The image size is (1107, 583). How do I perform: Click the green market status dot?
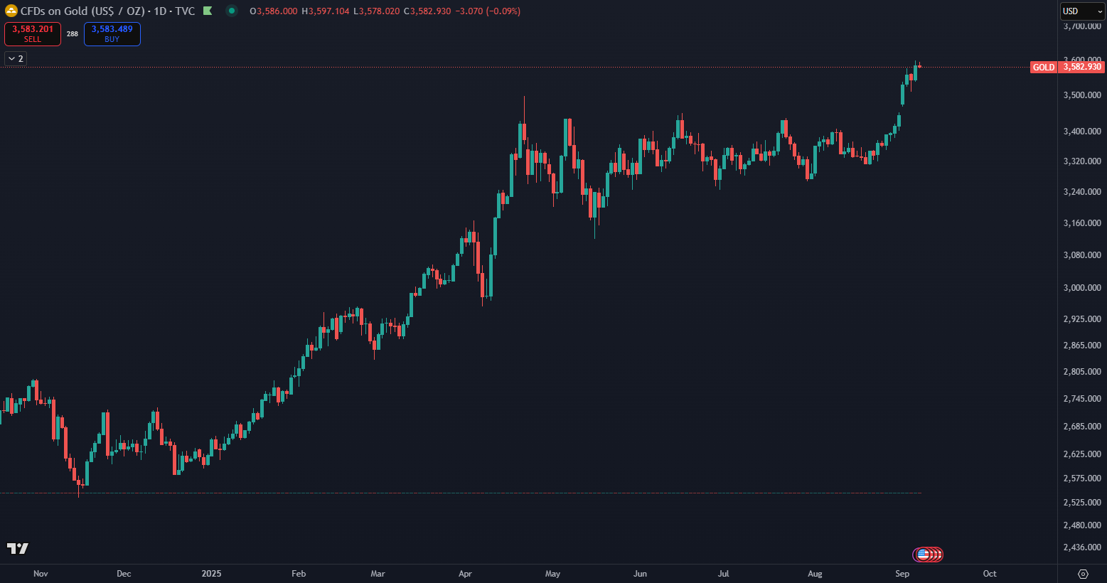232,11
